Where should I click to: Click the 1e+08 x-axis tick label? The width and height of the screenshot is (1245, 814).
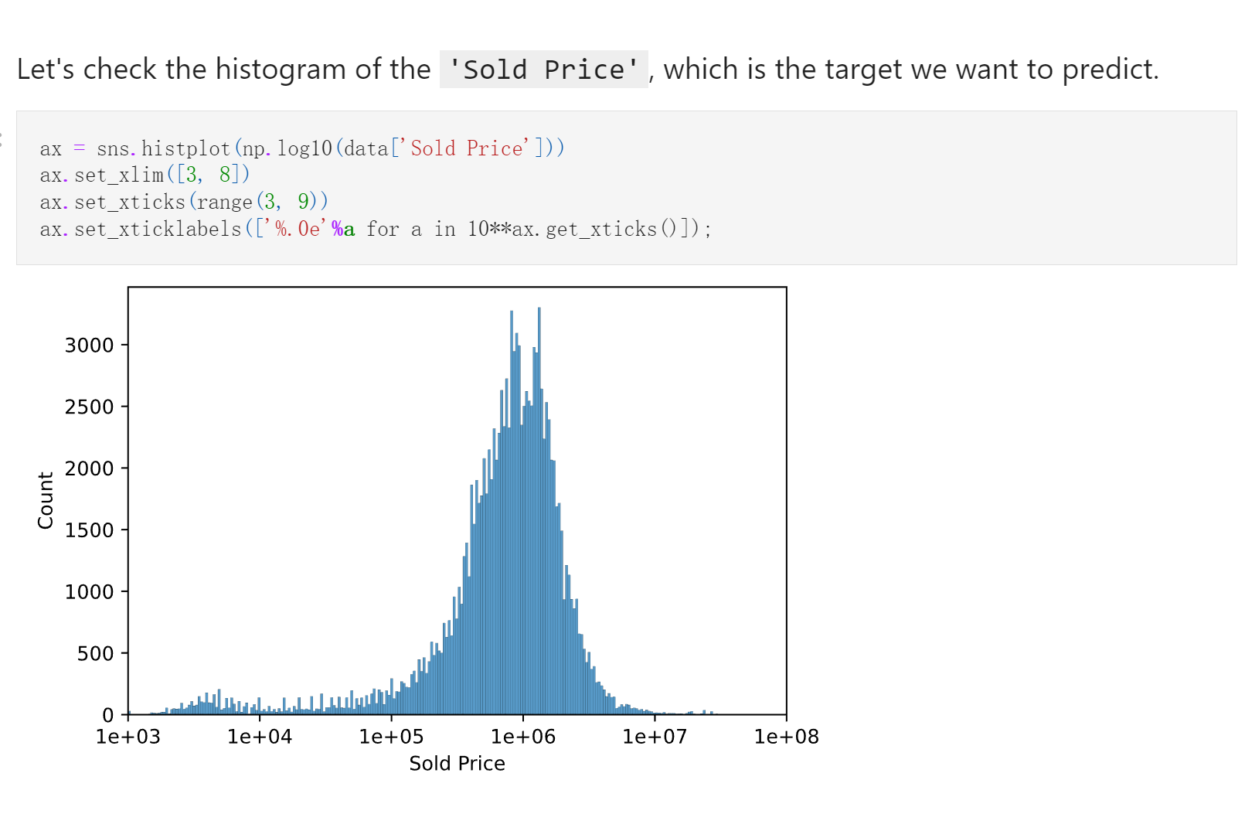787,737
